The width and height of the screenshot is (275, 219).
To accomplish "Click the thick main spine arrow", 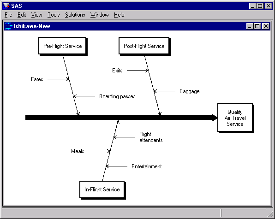I will click(x=121, y=118).
